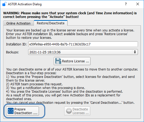Image resolution: width=144 pixels, height=122 pixels.
Task: Switch to the Online Activation tab
Action: tap(18, 24)
